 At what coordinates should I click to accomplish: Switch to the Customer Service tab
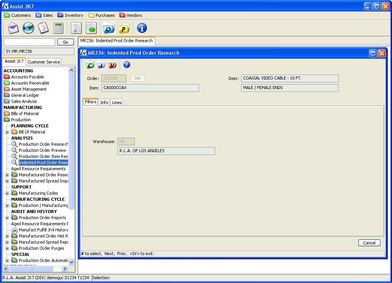pyautogui.click(x=44, y=62)
